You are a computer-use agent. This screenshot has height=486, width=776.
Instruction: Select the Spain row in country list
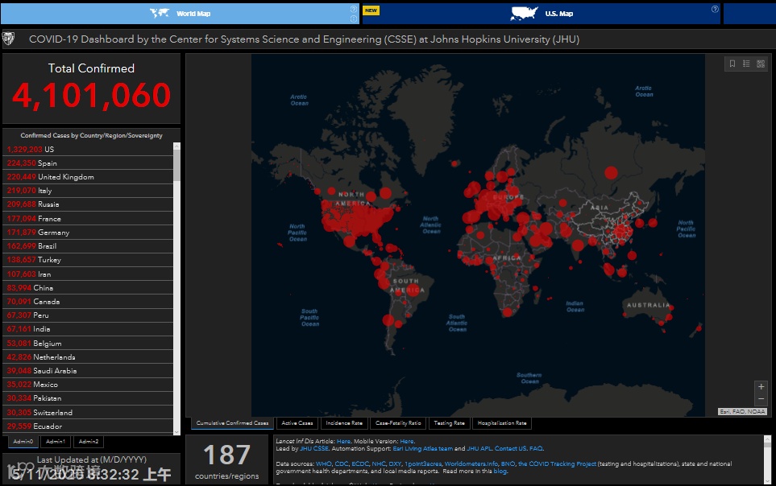(88, 163)
